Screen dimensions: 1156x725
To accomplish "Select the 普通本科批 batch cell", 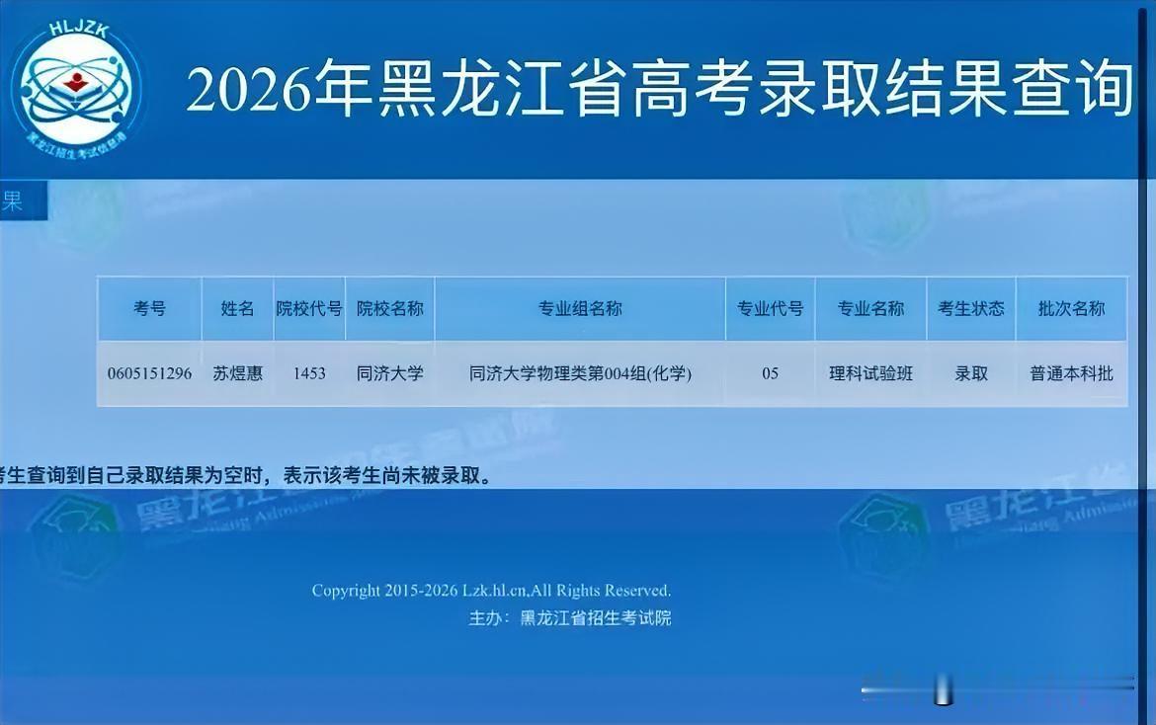I will coord(1071,373).
